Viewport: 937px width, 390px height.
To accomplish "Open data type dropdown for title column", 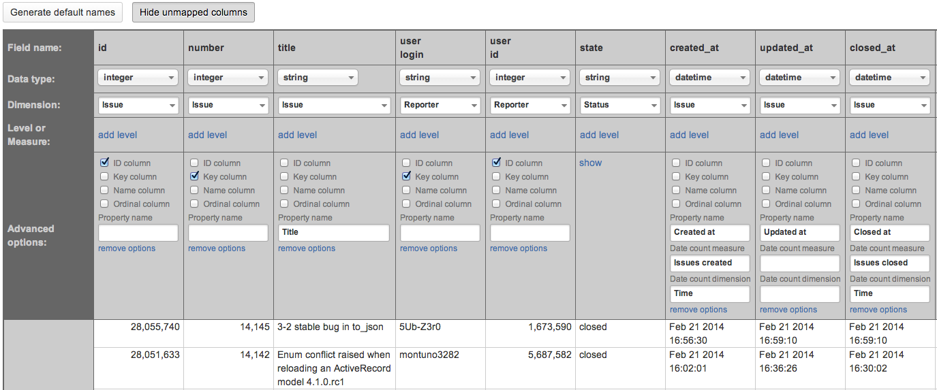I will coord(318,78).
